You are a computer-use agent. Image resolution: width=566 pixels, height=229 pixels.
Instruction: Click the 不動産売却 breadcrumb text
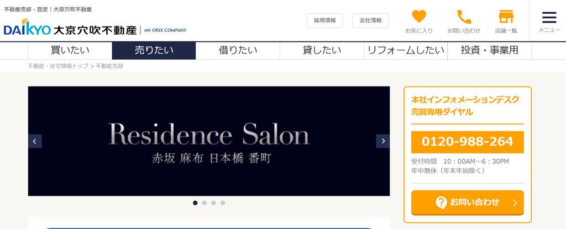point(109,66)
